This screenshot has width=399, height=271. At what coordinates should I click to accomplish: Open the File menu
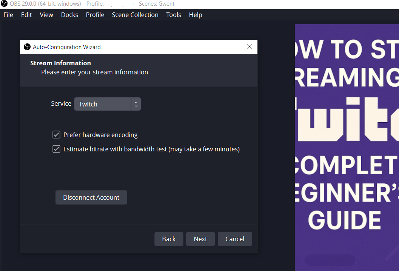coord(8,15)
